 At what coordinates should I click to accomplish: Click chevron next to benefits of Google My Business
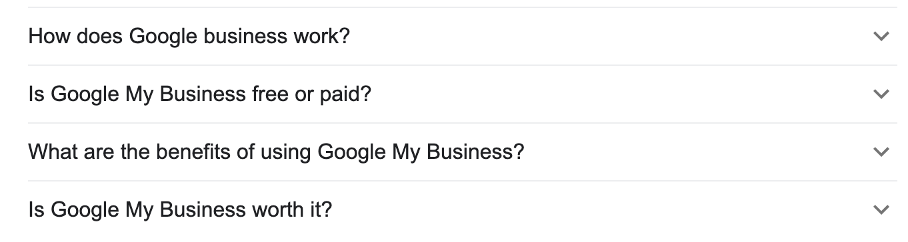881,152
